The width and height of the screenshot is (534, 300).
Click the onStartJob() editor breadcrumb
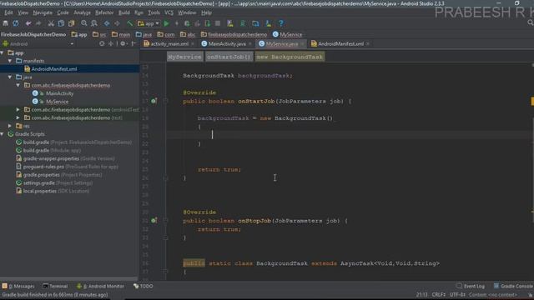pos(229,57)
